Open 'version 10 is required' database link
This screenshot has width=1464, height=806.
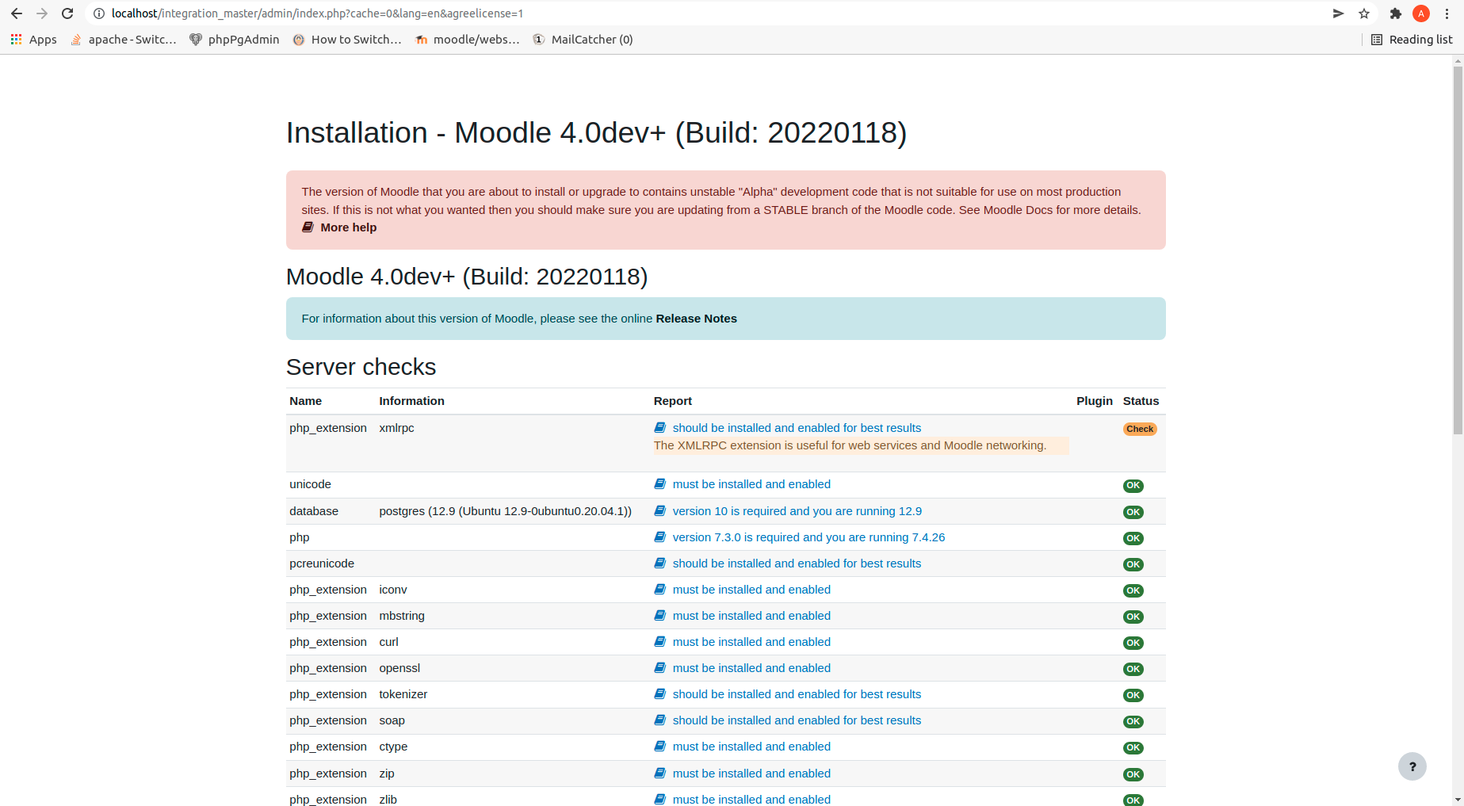coord(797,511)
